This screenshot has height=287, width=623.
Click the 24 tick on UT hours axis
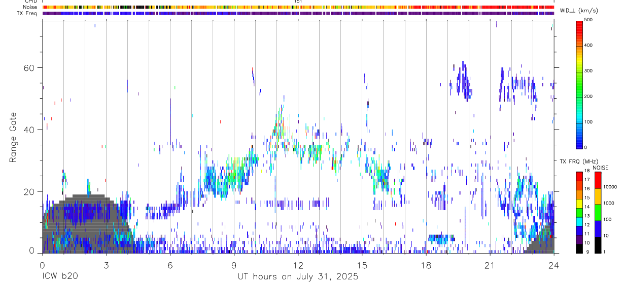[553, 265]
